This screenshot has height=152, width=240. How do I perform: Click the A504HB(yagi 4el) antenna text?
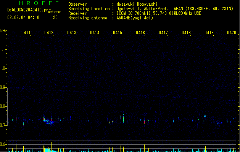click(x=135, y=18)
